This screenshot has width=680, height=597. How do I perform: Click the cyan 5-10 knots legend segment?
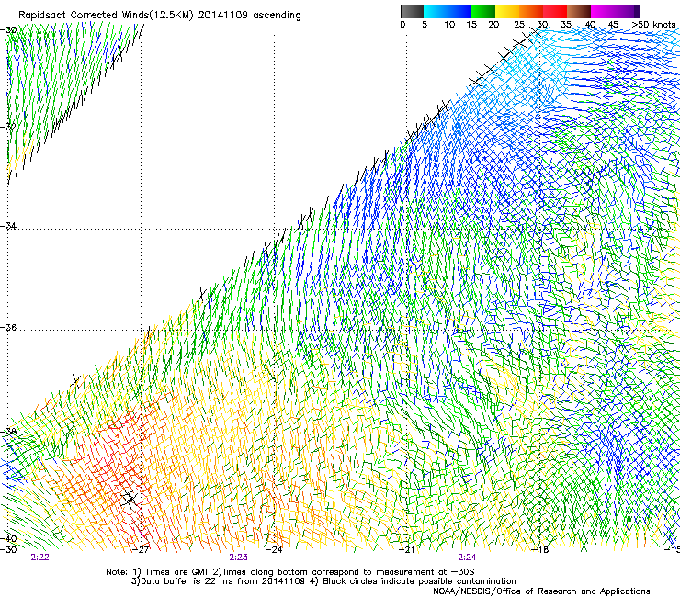point(436,11)
